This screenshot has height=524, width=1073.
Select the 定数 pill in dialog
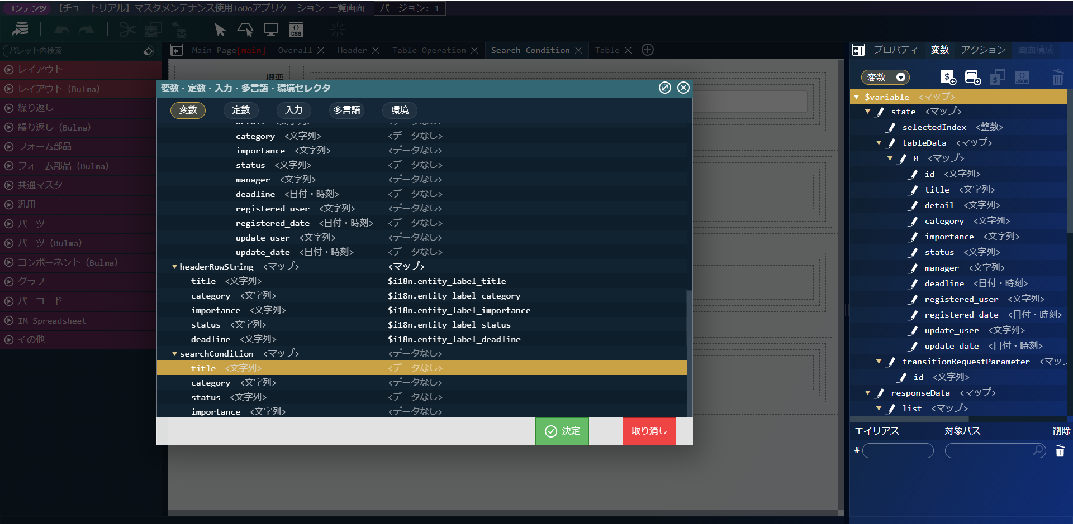[241, 110]
